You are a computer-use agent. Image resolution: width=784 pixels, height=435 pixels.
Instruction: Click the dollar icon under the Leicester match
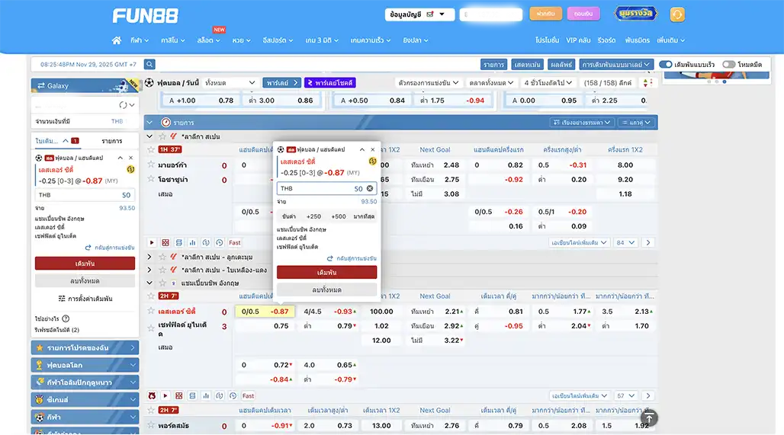[x=219, y=395]
